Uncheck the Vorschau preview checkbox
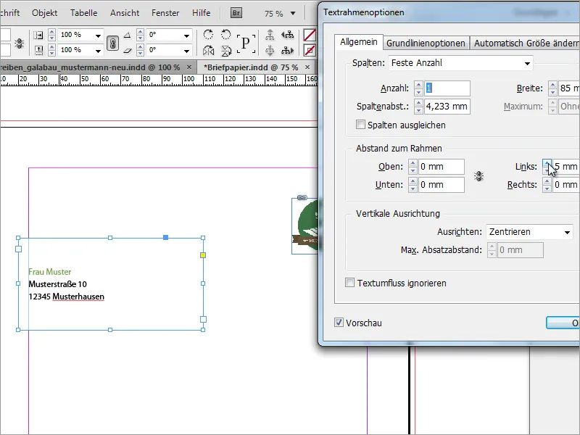580x435 pixels. click(x=339, y=323)
